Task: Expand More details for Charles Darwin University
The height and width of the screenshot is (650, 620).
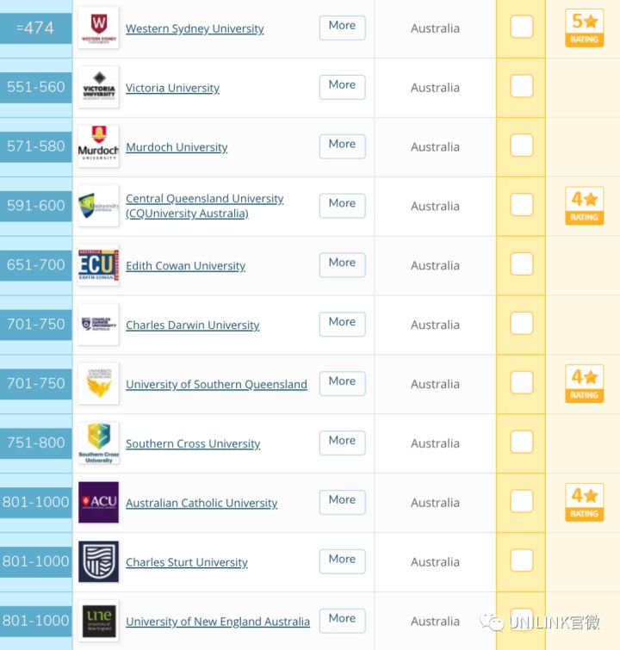Action: coord(342,325)
